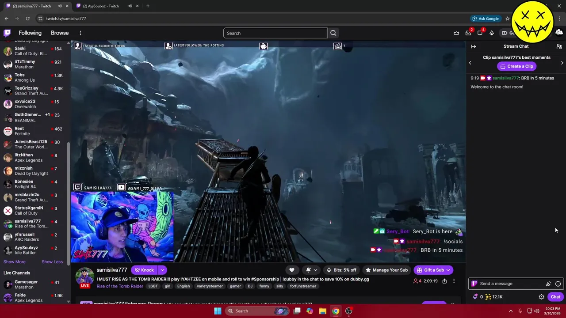
Task: Reload the browser page
Action: [27, 19]
